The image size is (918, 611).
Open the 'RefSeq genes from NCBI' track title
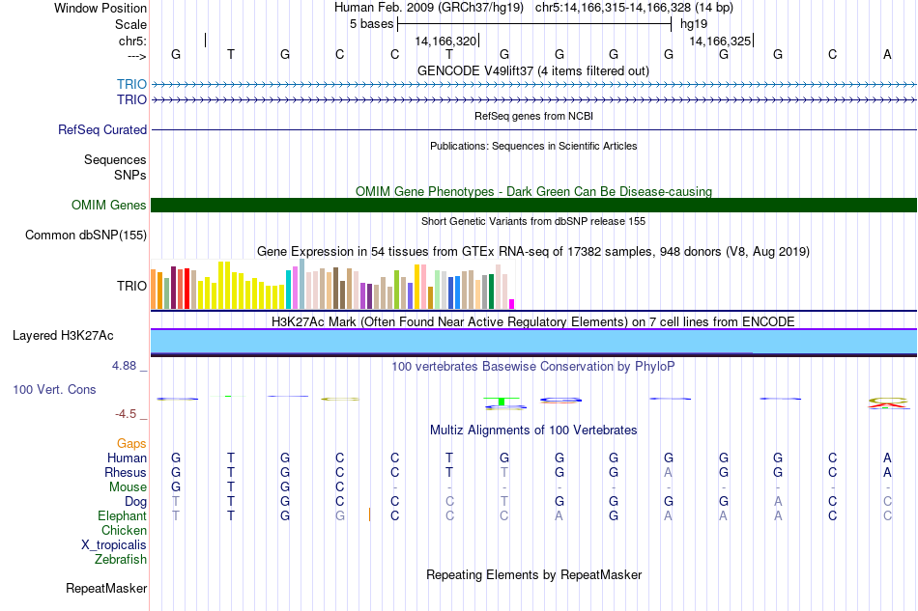tap(533, 116)
